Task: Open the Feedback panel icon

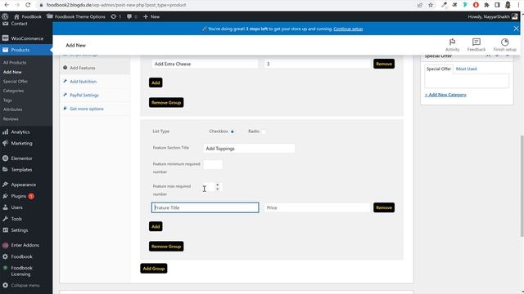Action: 477,45
